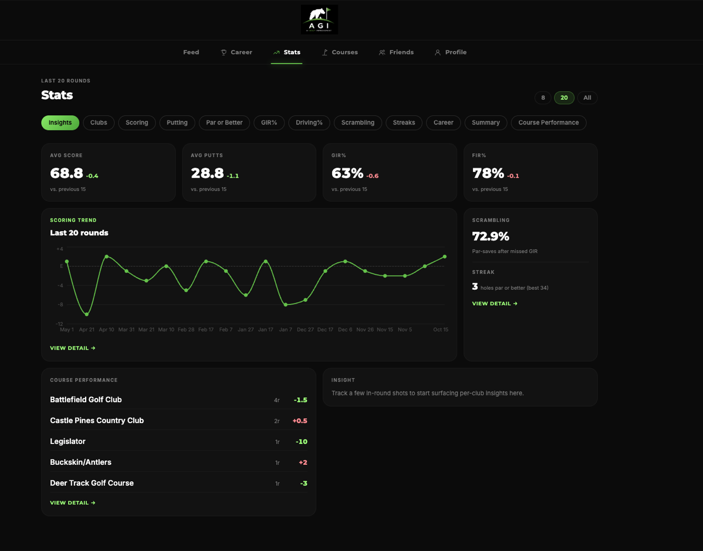The image size is (703, 551).
Task: Click the May 1 chart data point
Action: point(66,262)
